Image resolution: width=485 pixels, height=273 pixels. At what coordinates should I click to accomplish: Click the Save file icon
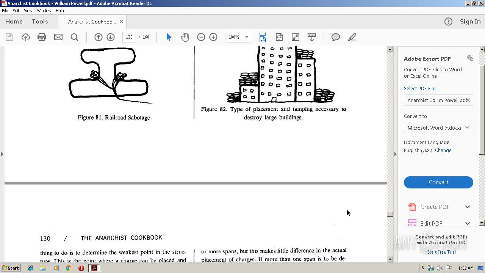[x=9, y=37]
